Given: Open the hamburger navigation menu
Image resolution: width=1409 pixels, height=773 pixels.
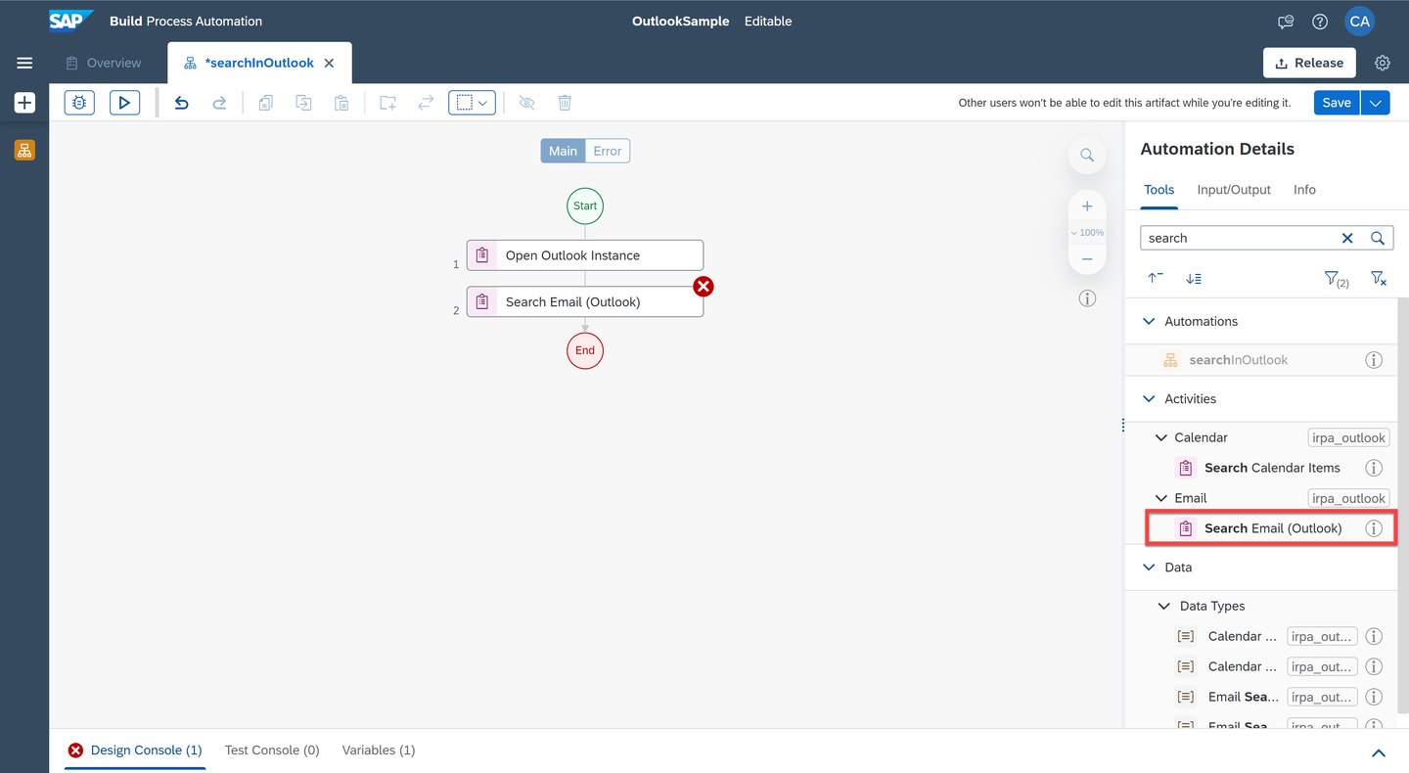Looking at the screenshot, I should (24, 63).
